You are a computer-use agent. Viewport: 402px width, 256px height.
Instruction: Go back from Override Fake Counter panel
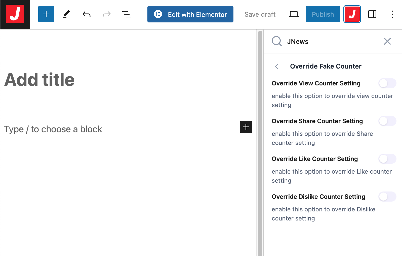click(x=277, y=67)
